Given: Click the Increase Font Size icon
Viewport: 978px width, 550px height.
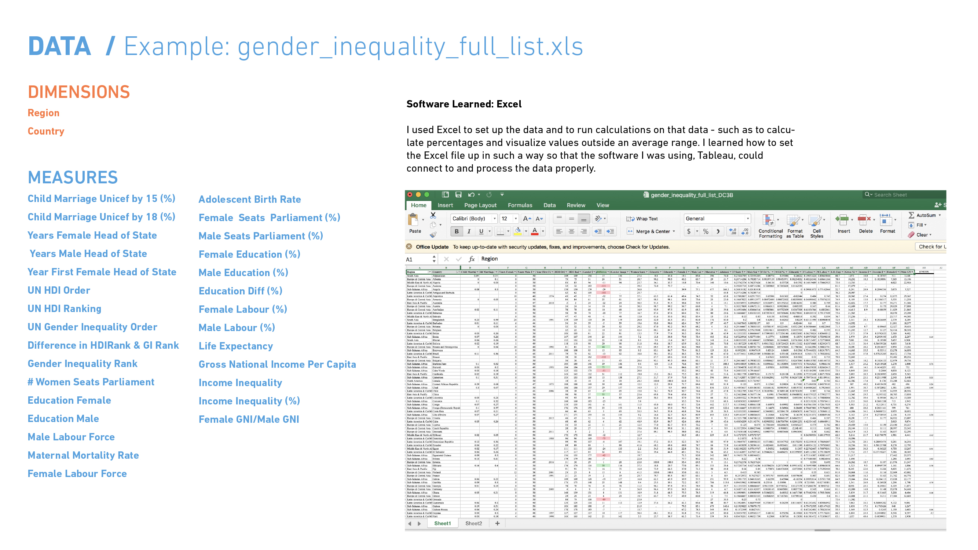Looking at the screenshot, I should coord(527,219).
